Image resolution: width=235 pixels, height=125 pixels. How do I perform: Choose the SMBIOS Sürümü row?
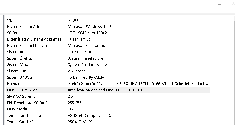(x=19, y=96)
